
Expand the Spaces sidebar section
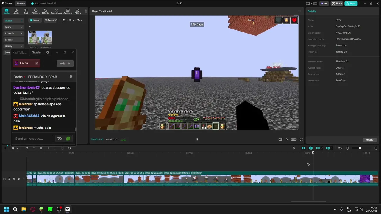point(13,40)
